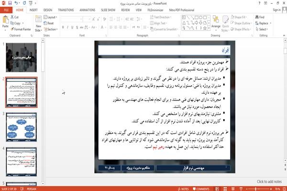This screenshot has height=191, width=287.
Task: Open the font size combo box
Action: [x=87, y=19]
